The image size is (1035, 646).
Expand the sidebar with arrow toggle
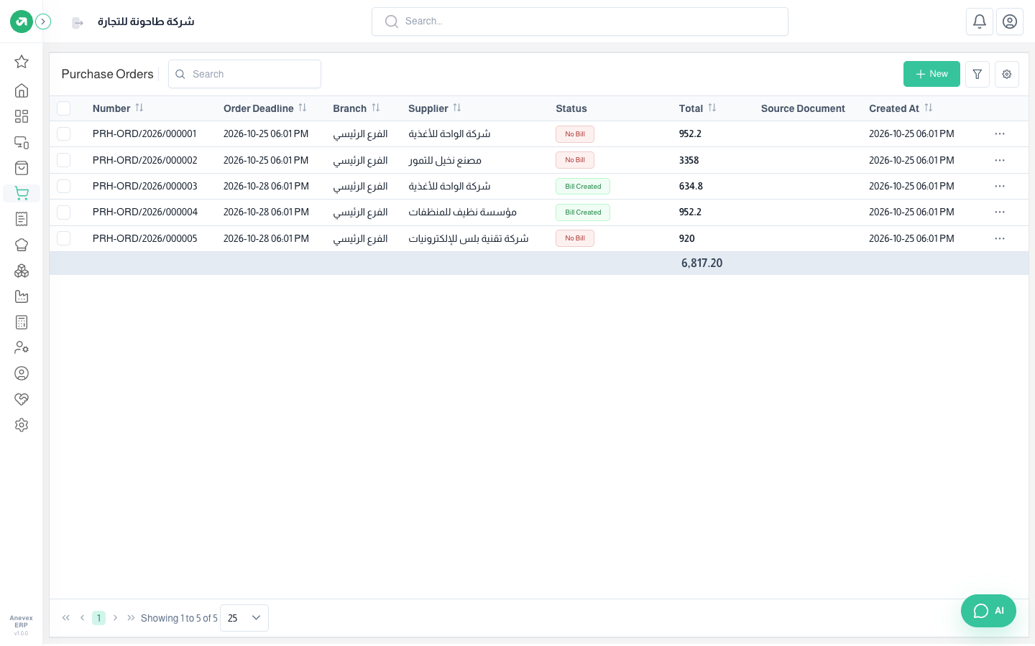[x=43, y=22]
